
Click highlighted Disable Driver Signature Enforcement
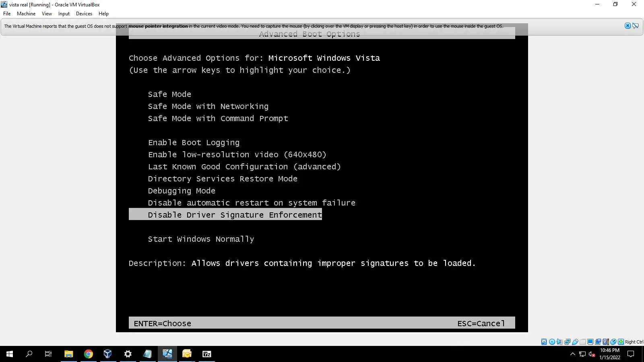pyautogui.click(x=225, y=214)
